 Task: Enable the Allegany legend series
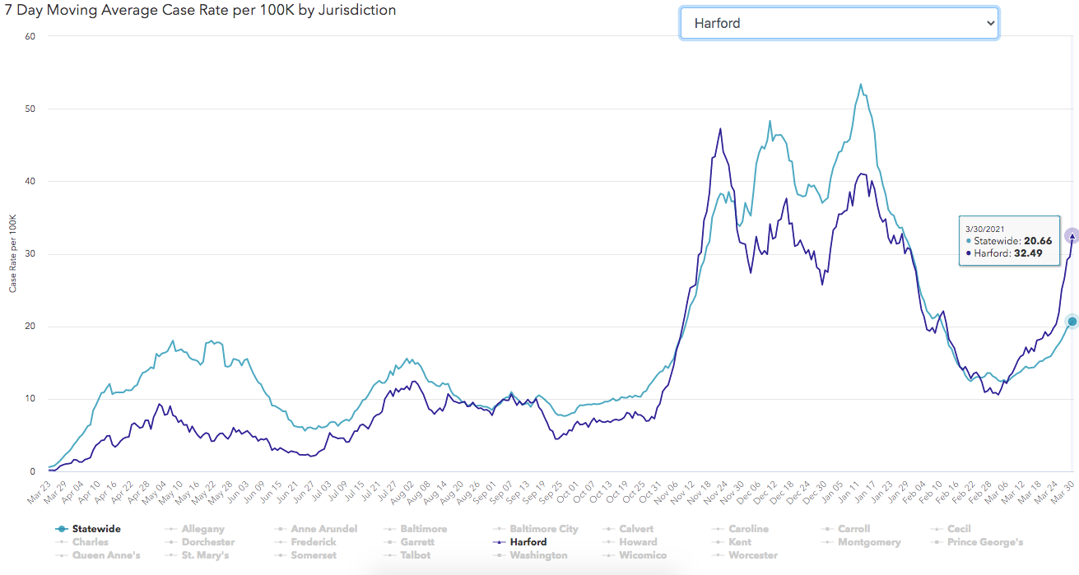[202, 529]
